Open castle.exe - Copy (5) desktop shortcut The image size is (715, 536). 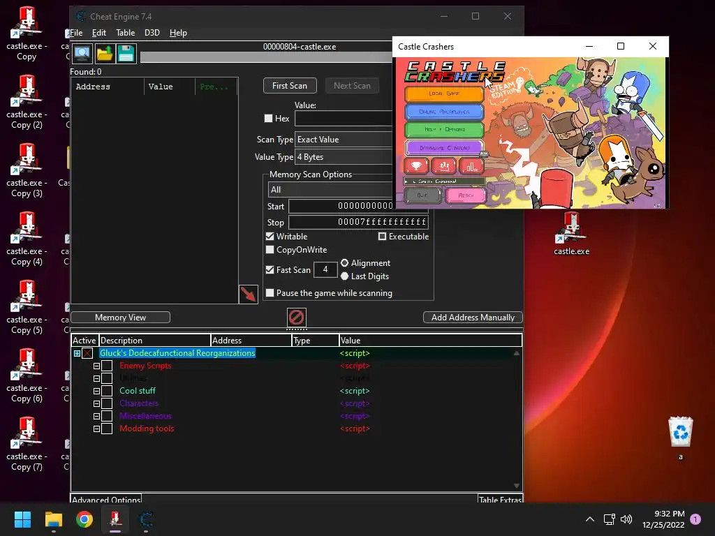click(27, 308)
